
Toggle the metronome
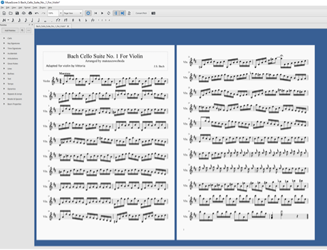(129, 13)
